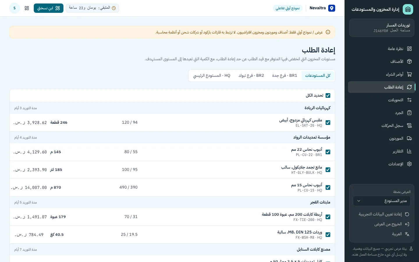The width and height of the screenshot is (419, 262).
Task: Click the items box icon in sidebar
Action: 409,61
